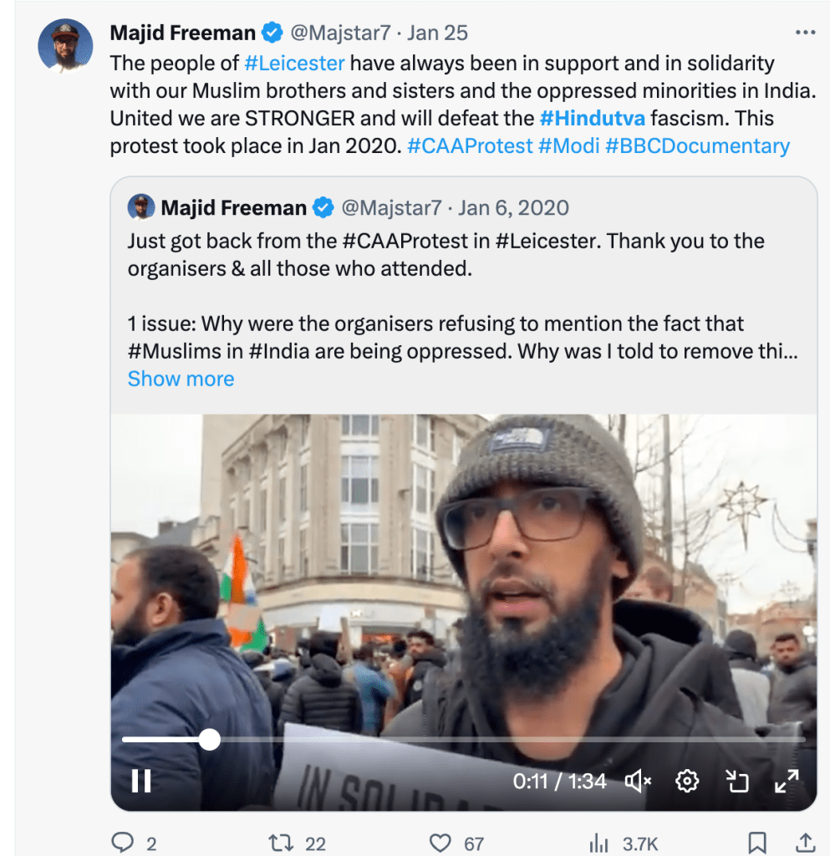
Task: Open video in picture-in-picture mode
Action: pyautogui.click(x=736, y=781)
